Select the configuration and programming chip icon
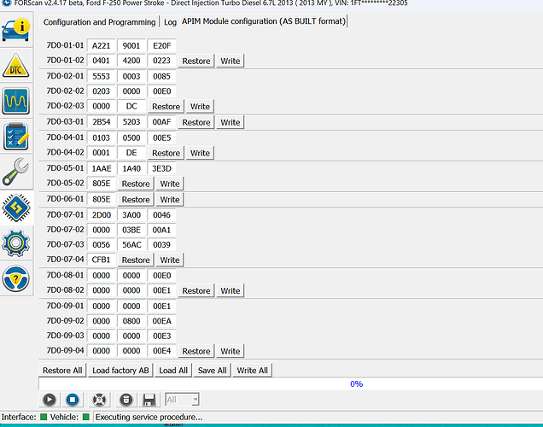The width and height of the screenshot is (543, 427). tap(16, 208)
